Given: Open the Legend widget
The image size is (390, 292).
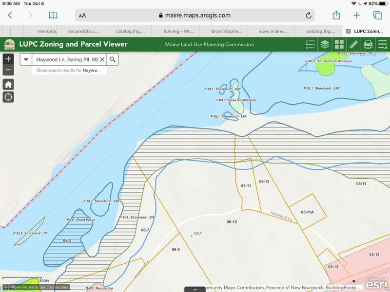Looking at the screenshot, I should point(310,44).
